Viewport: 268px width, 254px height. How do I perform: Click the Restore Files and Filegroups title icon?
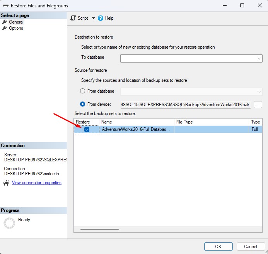coord(6,6)
